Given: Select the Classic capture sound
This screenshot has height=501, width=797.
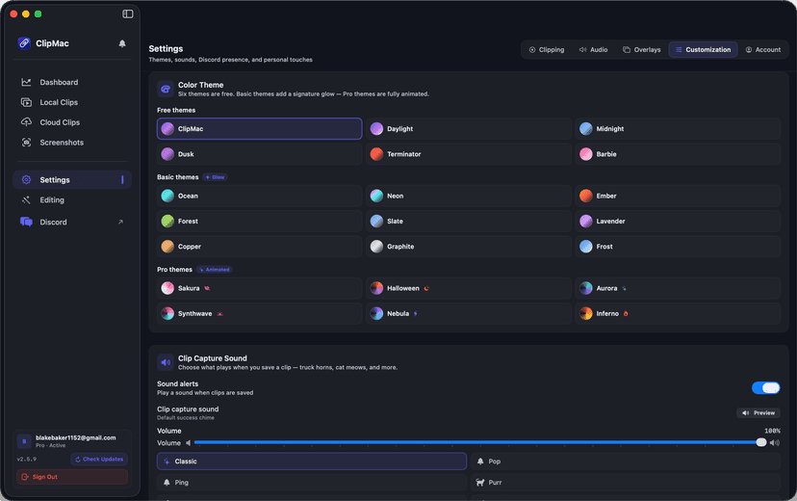Looking at the screenshot, I should pos(312,461).
